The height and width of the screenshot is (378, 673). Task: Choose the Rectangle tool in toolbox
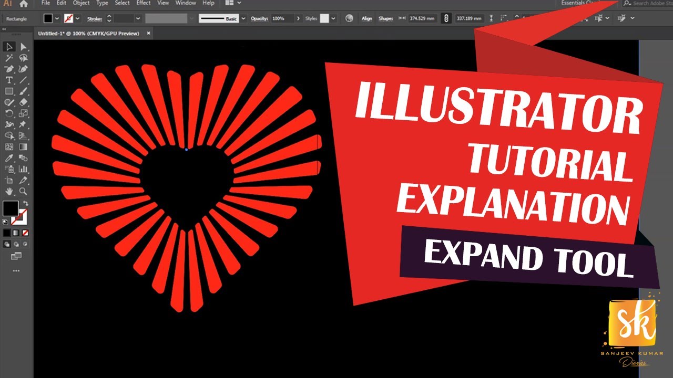point(9,91)
